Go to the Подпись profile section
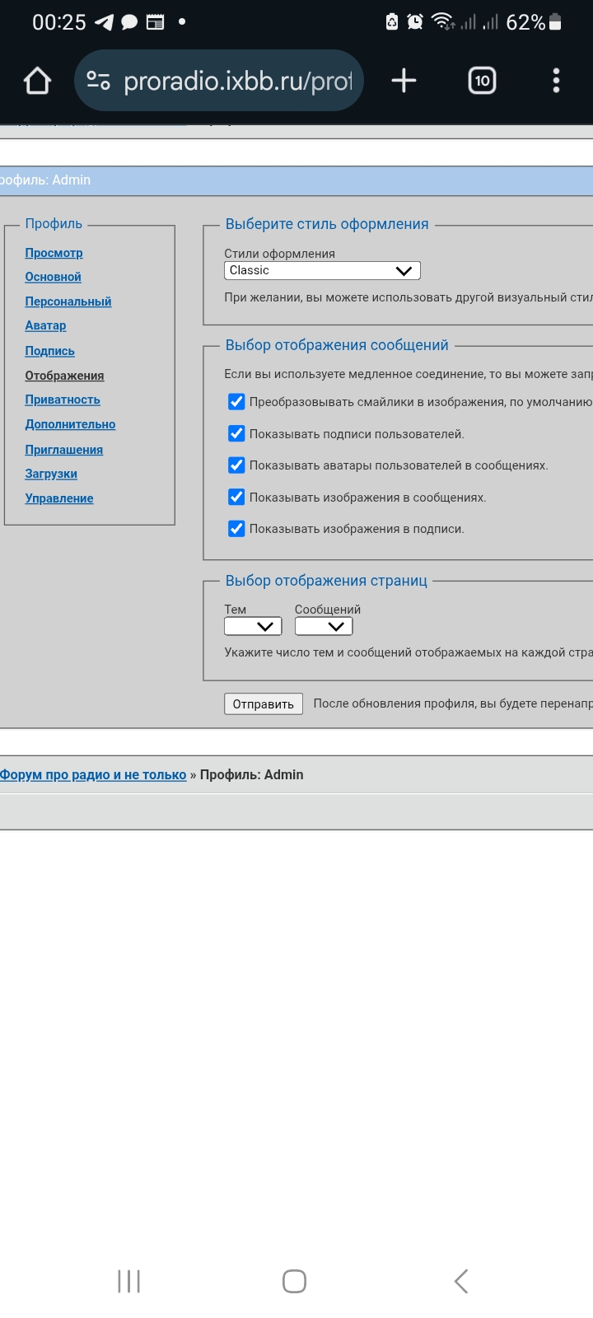Viewport: 593px width, 1318px height. tap(49, 351)
